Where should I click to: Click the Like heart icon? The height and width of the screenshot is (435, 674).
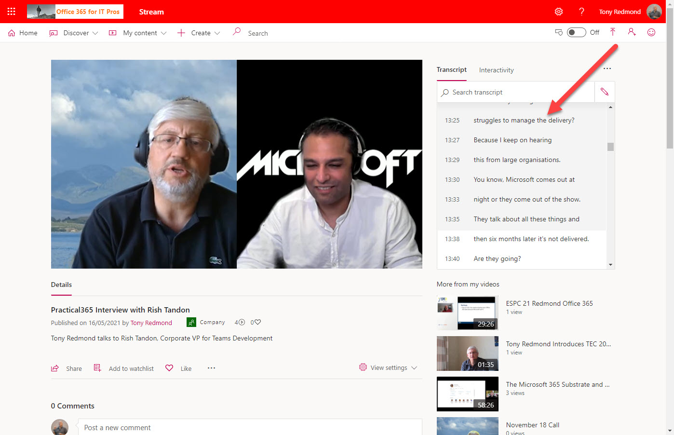[x=169, y=368]
